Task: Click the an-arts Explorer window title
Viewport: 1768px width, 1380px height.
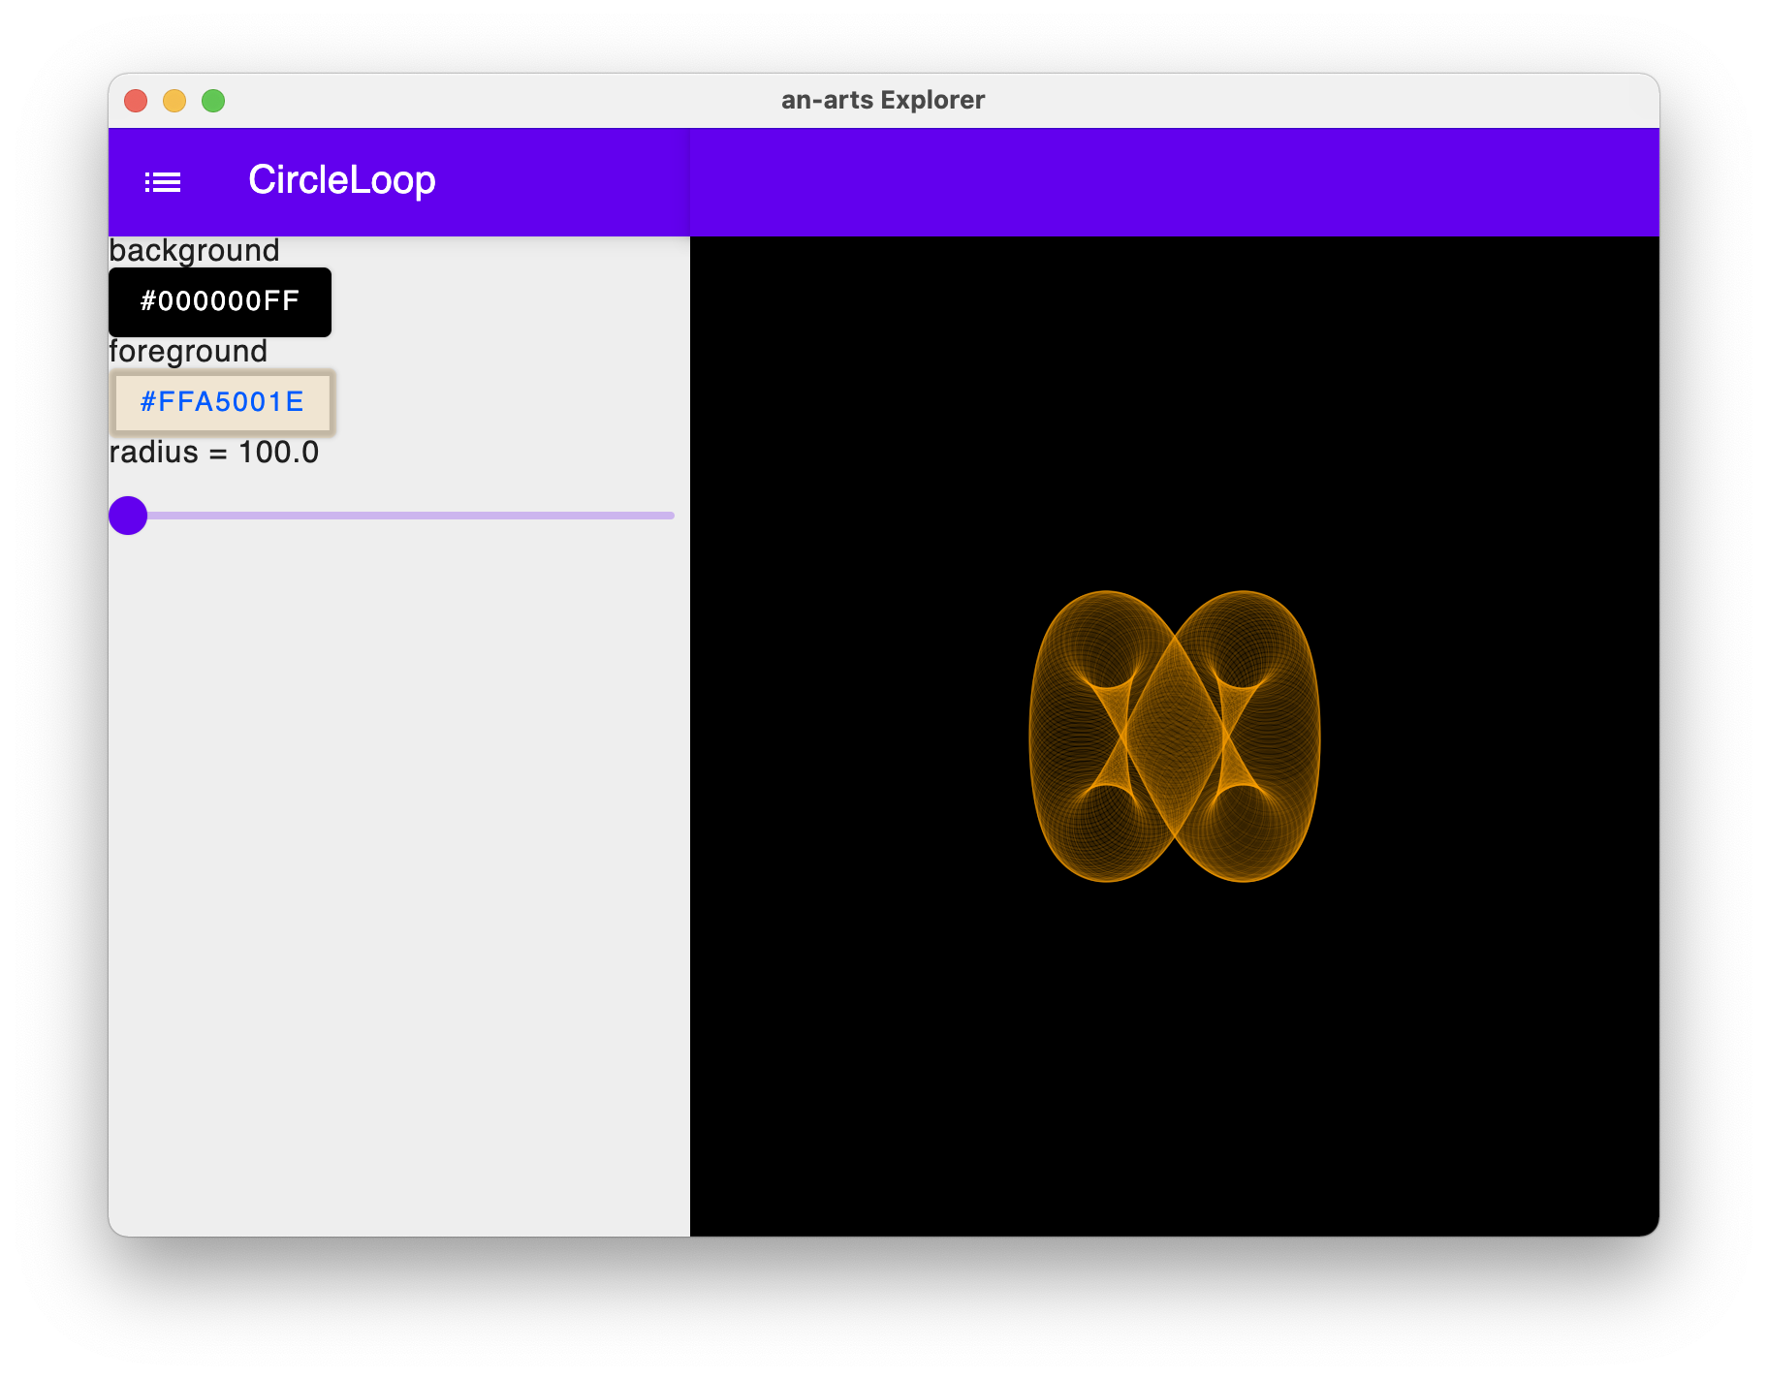Action: click(x=882, y=101)
